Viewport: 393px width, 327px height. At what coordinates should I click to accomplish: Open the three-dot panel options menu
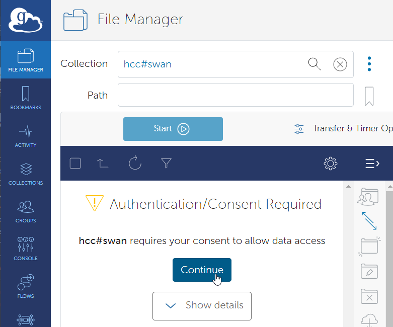coord(369,64)
